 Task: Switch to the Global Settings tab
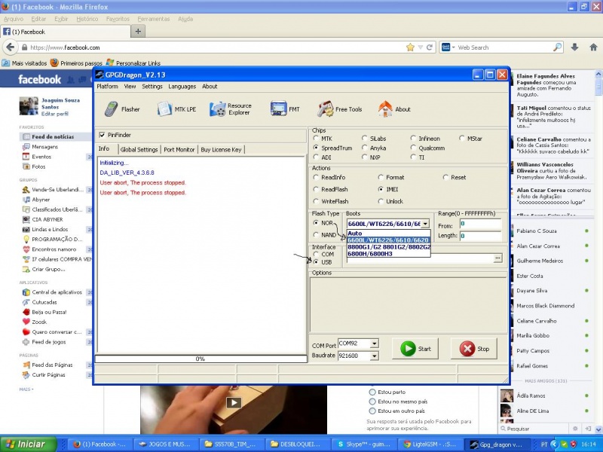point(139,150)
